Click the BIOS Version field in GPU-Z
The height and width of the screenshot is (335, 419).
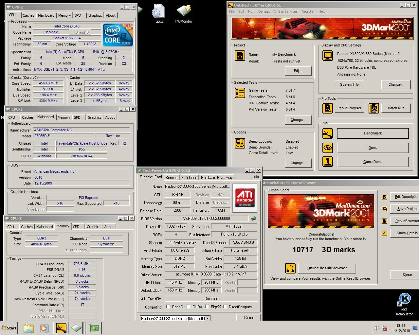click(x=207, y=219)
